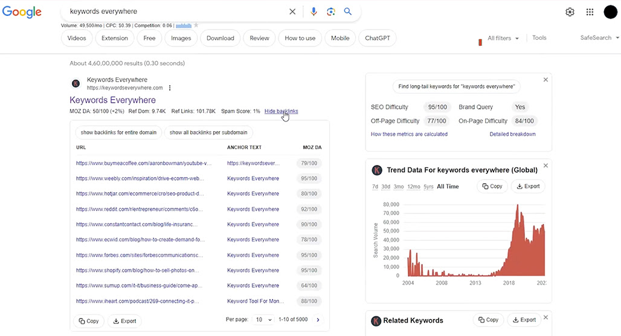621x336 pixels.
Task: Click Keyword Tool For Mon... anchor text
Action: point(256,301)
